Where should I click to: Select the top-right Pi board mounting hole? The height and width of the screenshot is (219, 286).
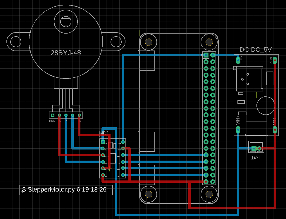click(x=209, y=42)
